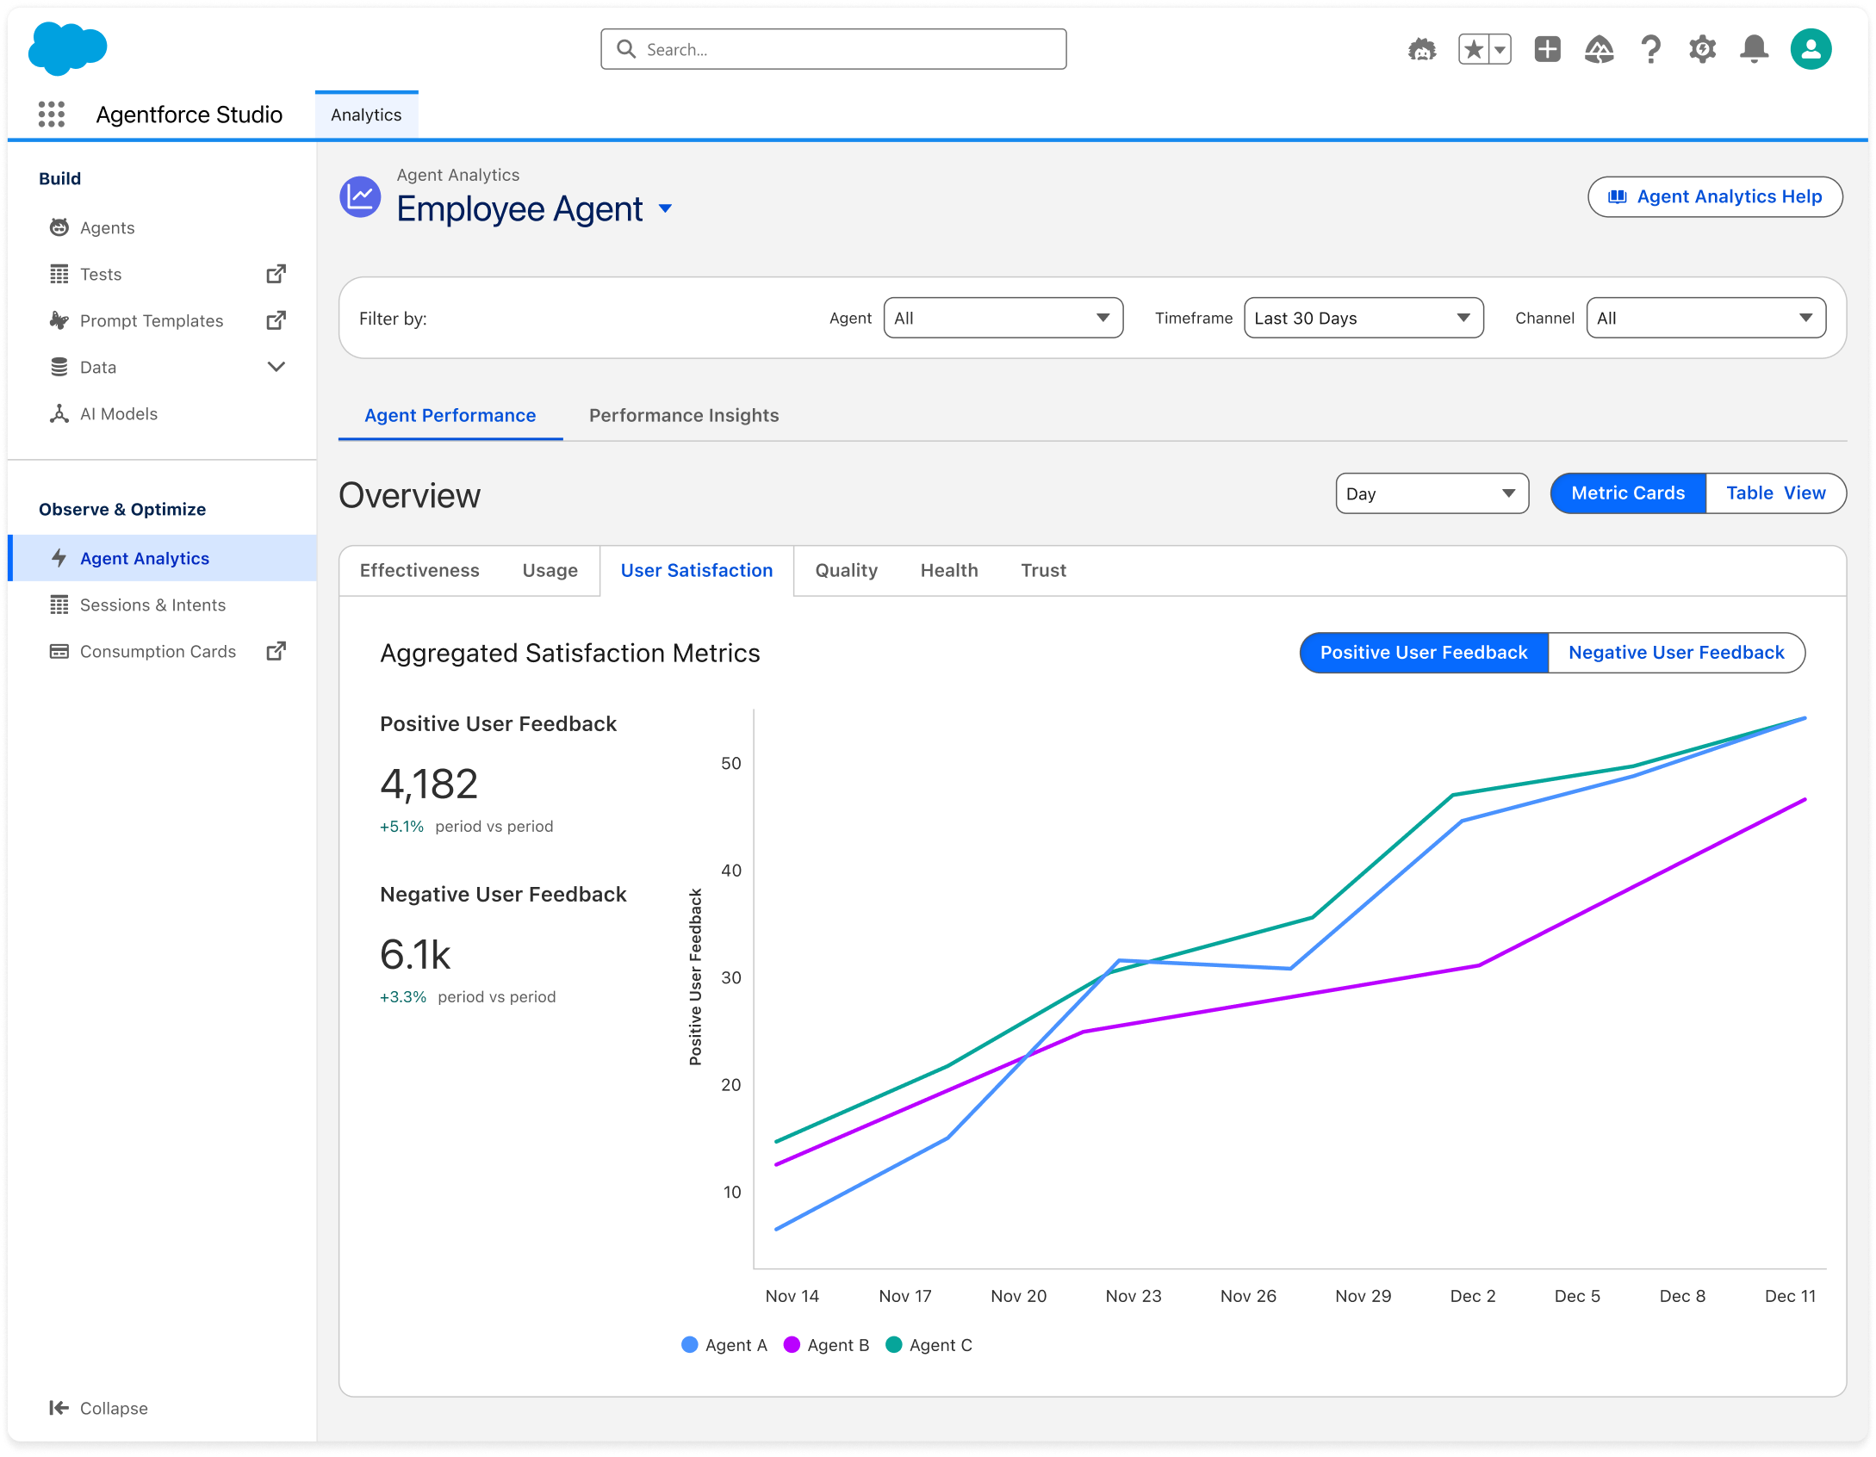This screenshot has width=1876, height=1457.
Task: Open the user profile avatar
Action: click(1811, 49)
